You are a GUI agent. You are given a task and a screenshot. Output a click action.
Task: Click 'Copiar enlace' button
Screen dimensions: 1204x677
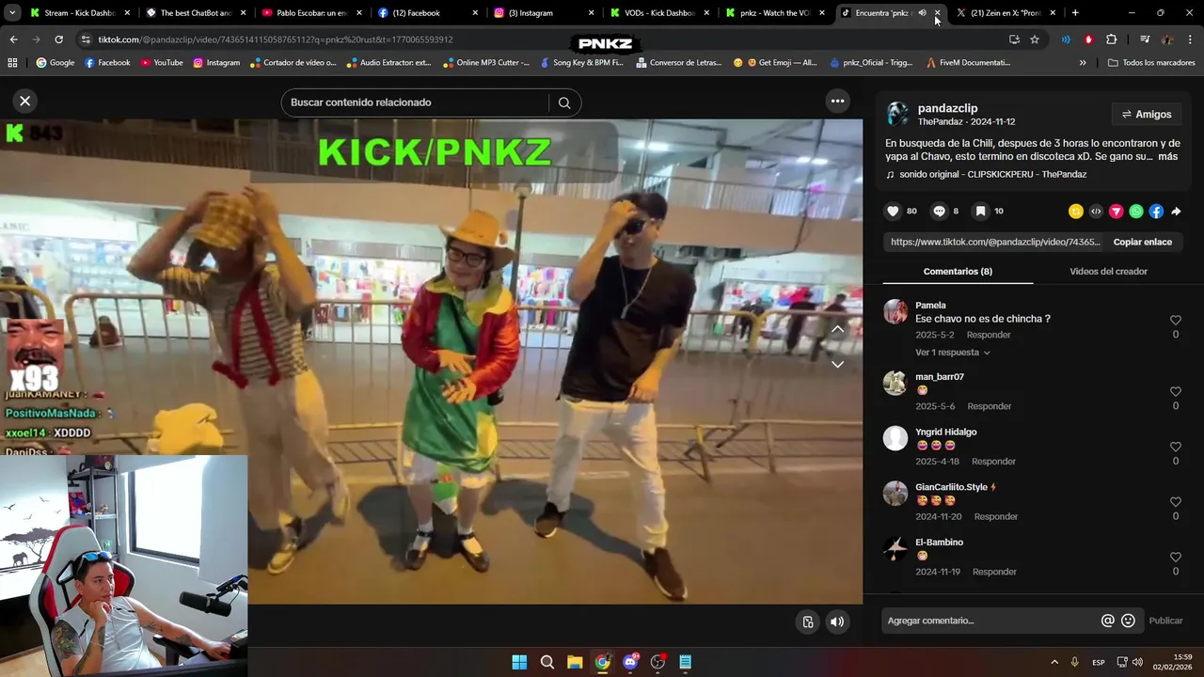[1143, 242]
